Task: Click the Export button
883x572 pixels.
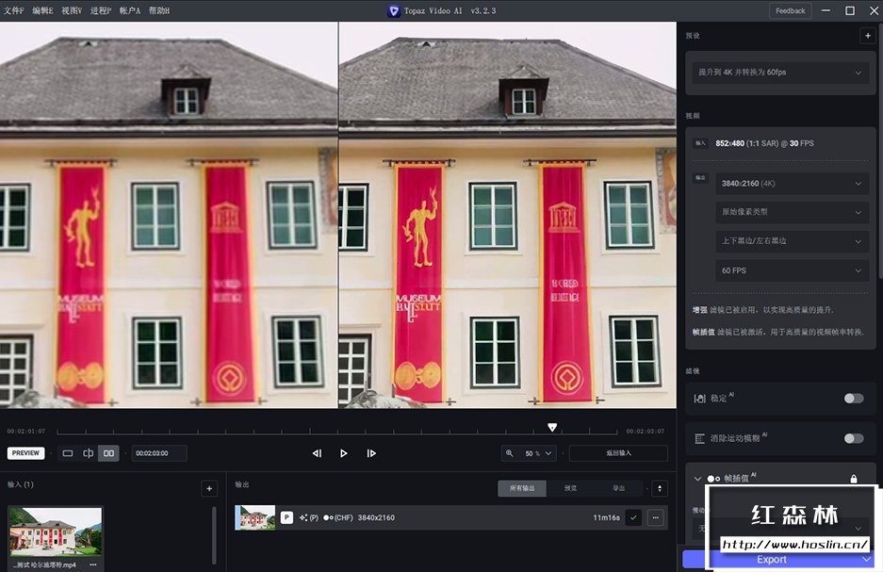Action: (771, 560)
